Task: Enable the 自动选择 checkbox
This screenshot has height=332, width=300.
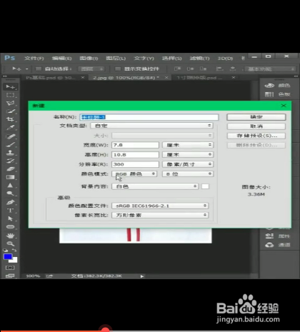Action: point(38,69)
